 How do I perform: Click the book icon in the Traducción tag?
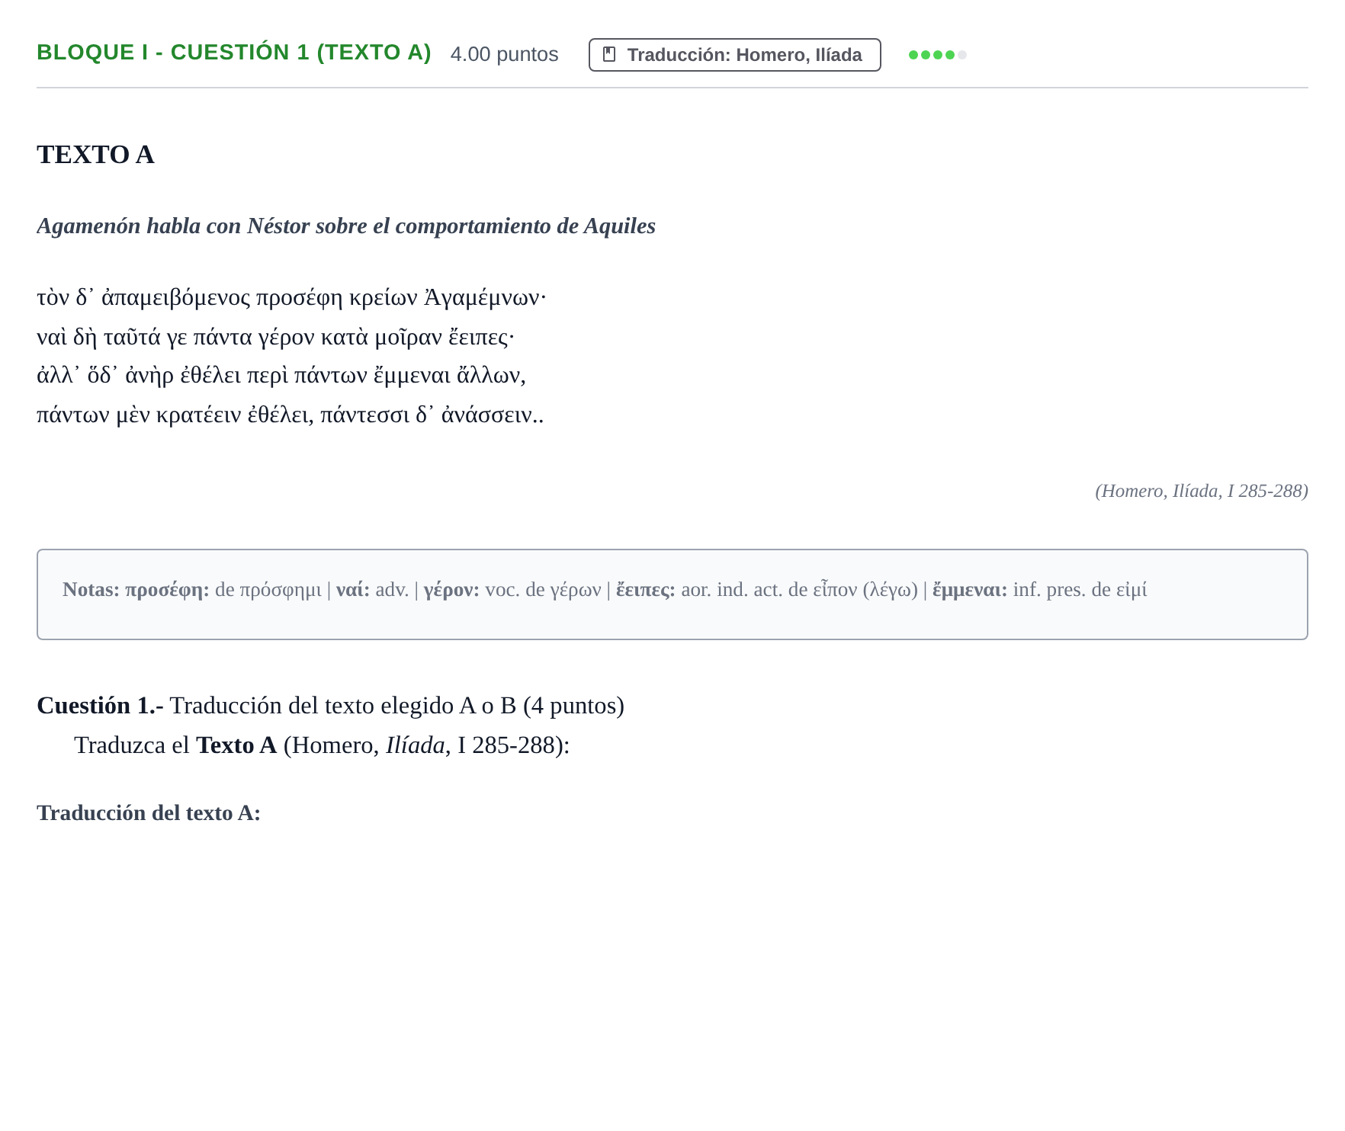[609, 55]
